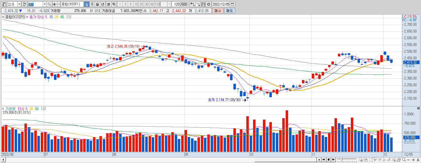The height and width of the screenshot is (163, 421).
Task: Click the 120 candle count input field
Action: pyautogui.click(x=176, y=4)
